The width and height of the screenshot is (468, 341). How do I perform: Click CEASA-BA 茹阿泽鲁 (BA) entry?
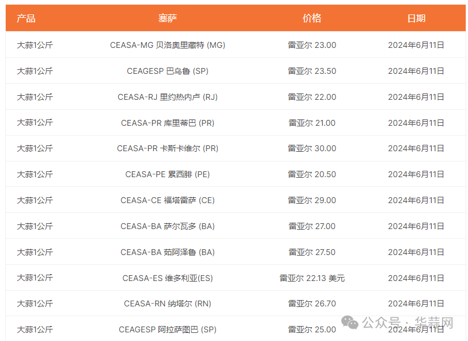(168, 252)
